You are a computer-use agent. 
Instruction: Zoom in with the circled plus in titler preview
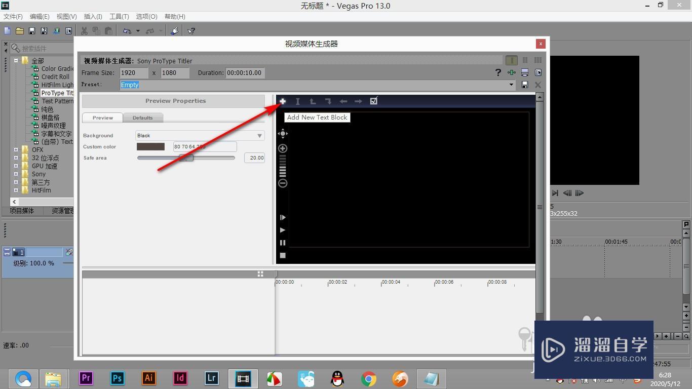click(x=283, y=148)
